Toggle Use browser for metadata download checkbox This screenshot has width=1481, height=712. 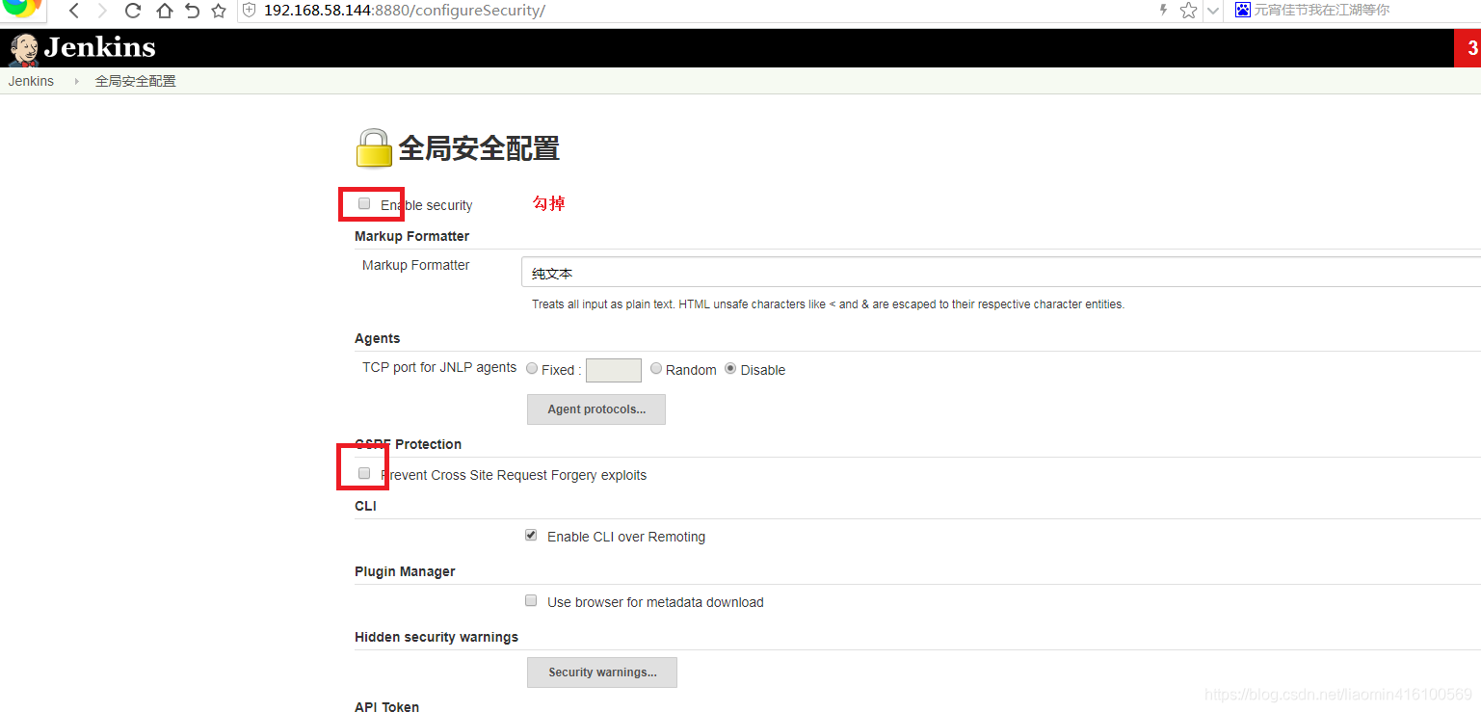pos(531,600)
